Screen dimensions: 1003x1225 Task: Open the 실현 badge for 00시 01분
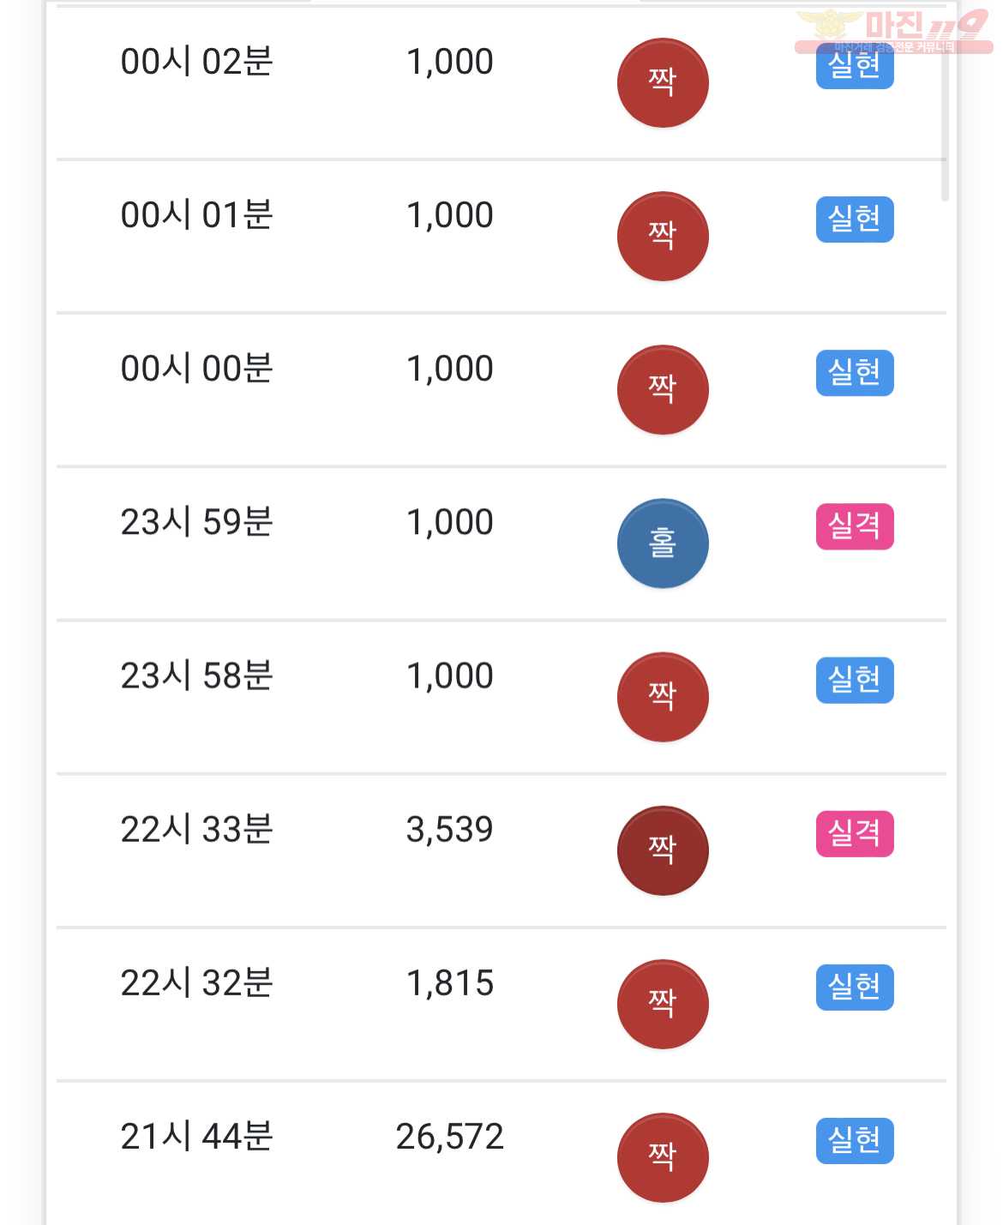tap(855, 219)
